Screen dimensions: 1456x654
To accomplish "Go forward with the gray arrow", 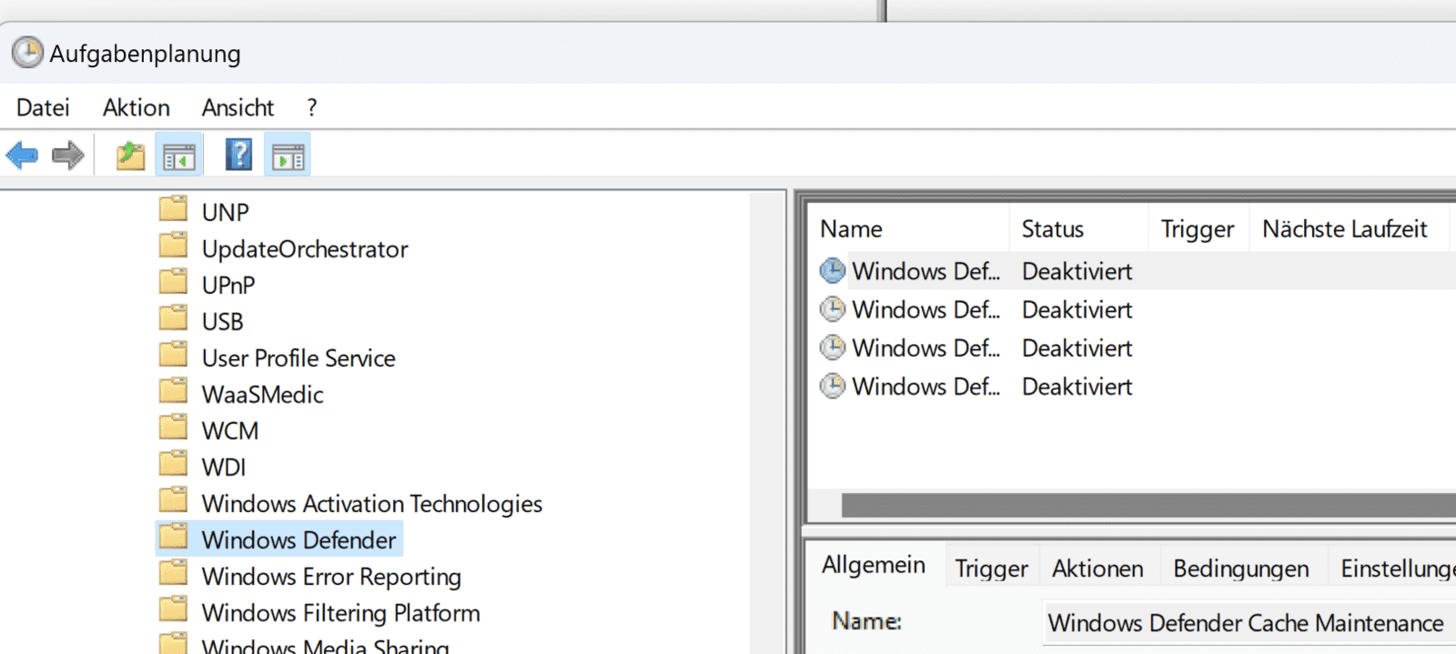I will click(x=68, y=156).
